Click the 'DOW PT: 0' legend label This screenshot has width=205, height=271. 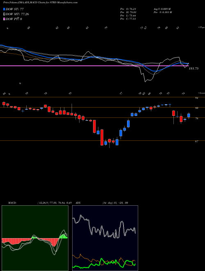(x=14, y=19)
